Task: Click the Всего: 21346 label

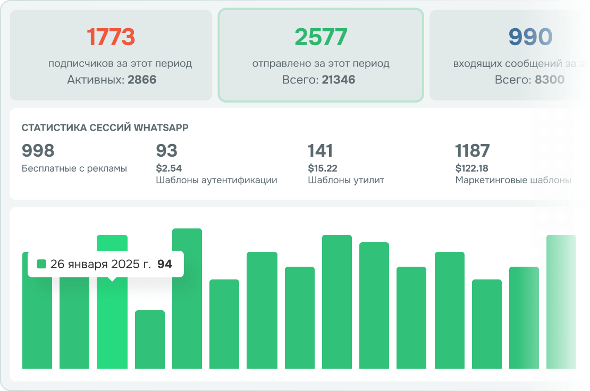Action: [318, 80]
